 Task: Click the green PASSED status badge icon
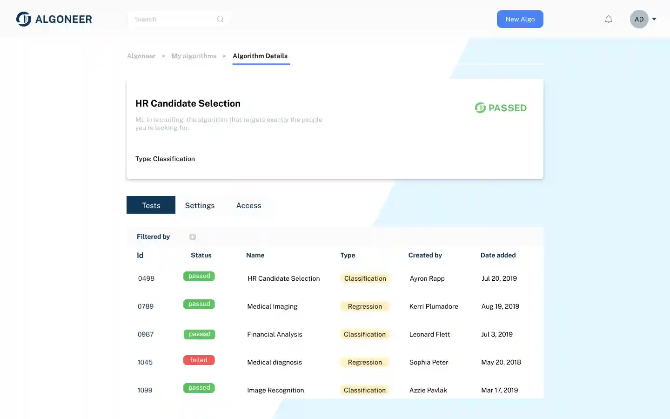[x=480, y=108]
